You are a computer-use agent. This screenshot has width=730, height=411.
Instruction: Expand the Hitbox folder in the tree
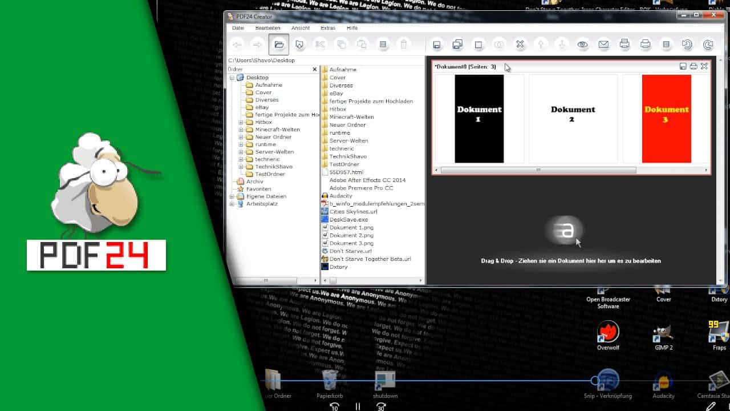coord(241,122)
